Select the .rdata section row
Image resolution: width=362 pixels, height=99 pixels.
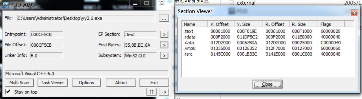(x=268, y=37)
